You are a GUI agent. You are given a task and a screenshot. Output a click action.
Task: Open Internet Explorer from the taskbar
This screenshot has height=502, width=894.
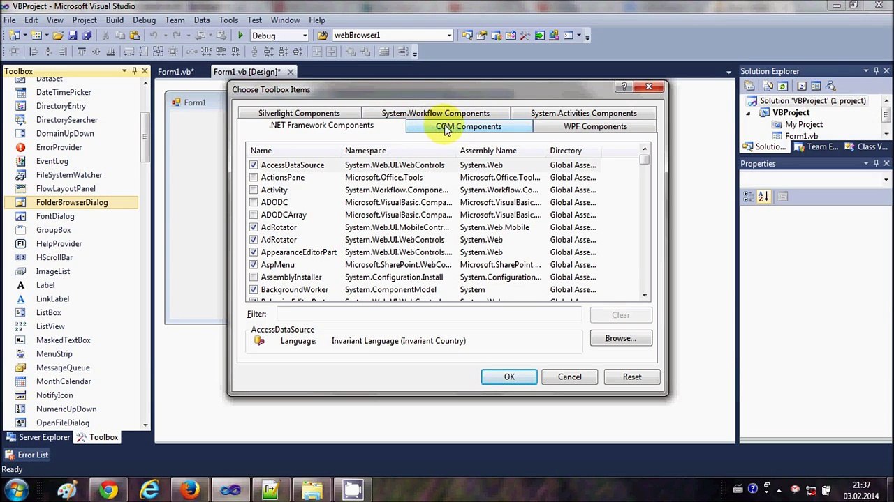[x=149, y=490]
